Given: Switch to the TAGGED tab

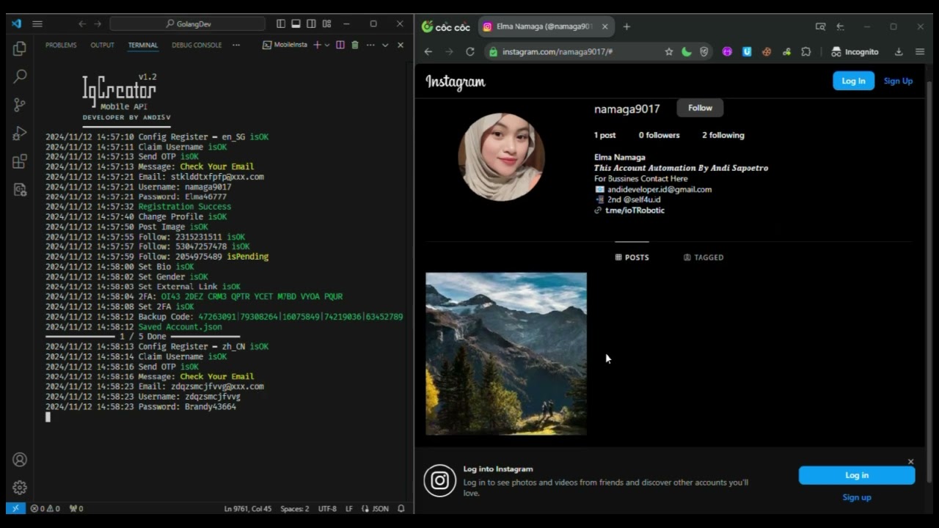Looking at the screenshot, I should [x=704, y=257].
